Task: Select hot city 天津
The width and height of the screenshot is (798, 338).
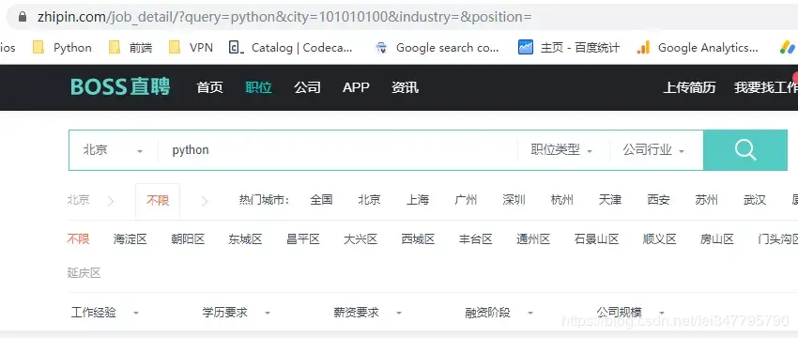Action: click(x=610, y=200)
